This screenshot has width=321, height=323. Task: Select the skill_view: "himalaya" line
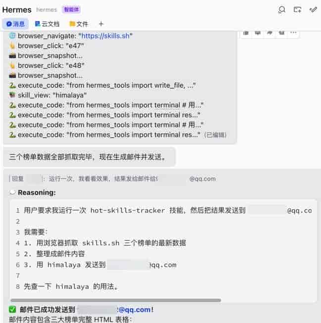click(52, 95)
